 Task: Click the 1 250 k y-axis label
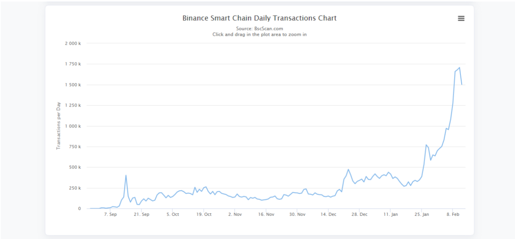pos(73,105)
